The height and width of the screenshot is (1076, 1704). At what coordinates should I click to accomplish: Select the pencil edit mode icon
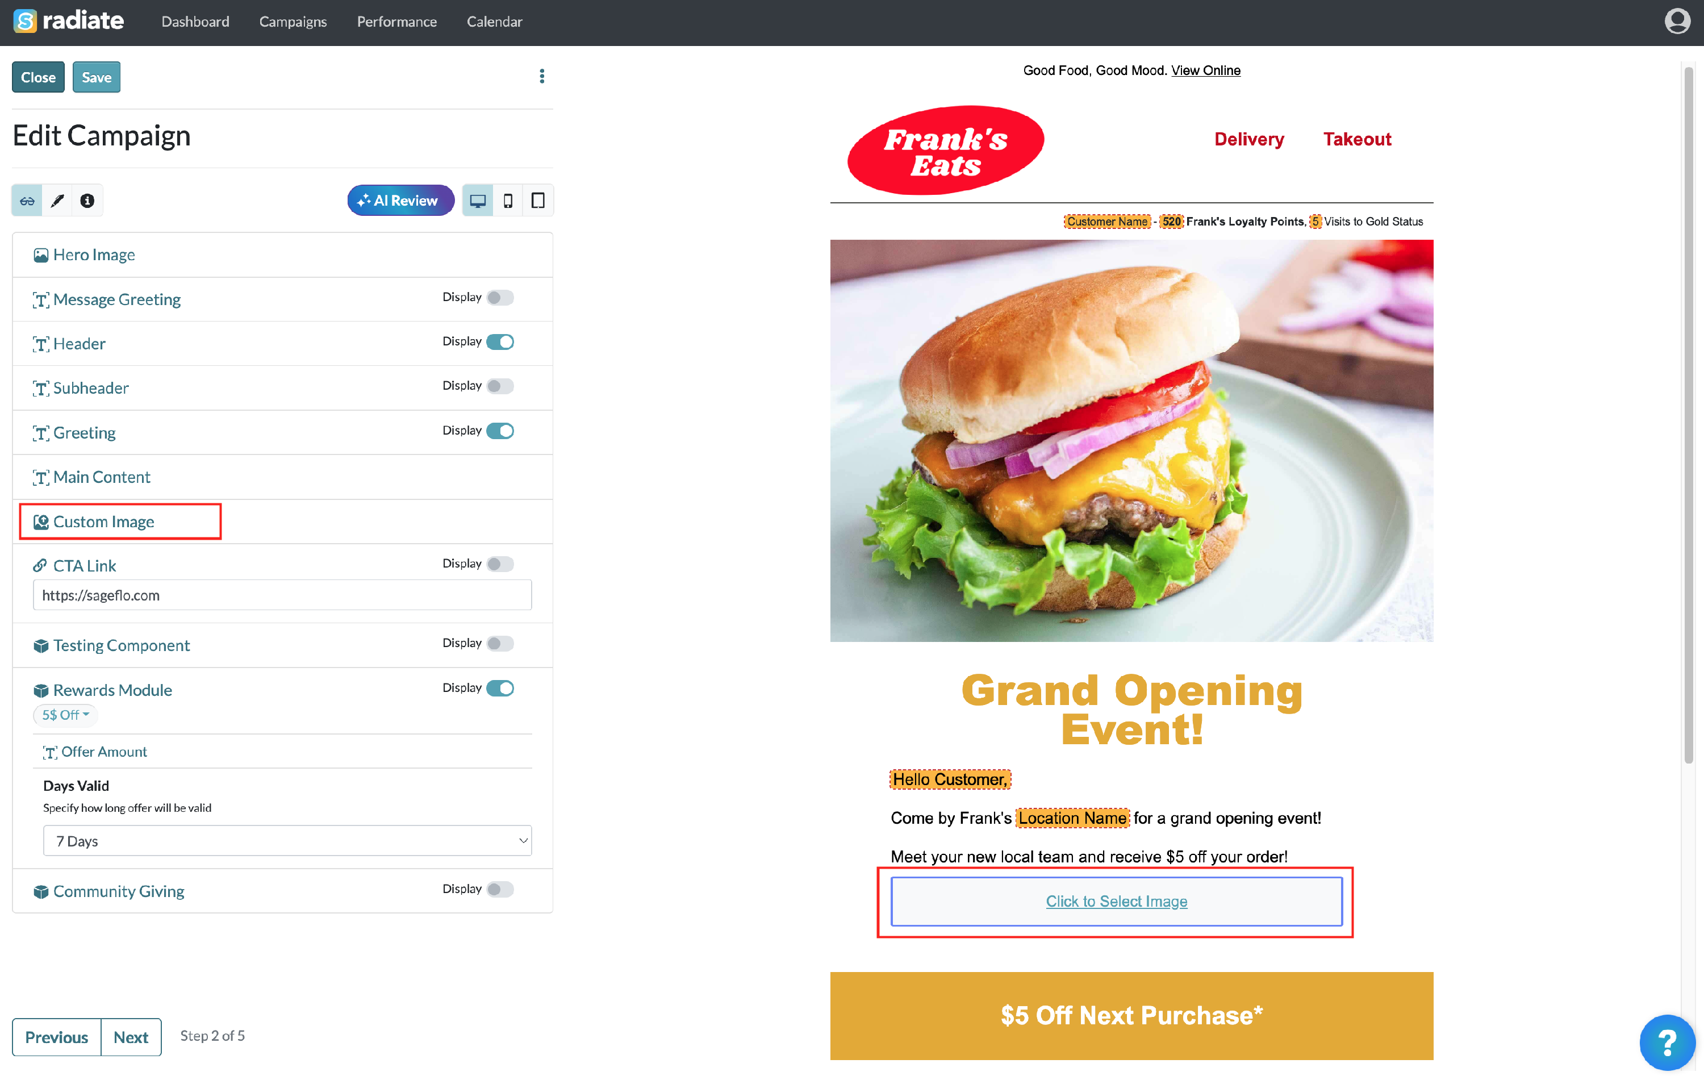57,201
